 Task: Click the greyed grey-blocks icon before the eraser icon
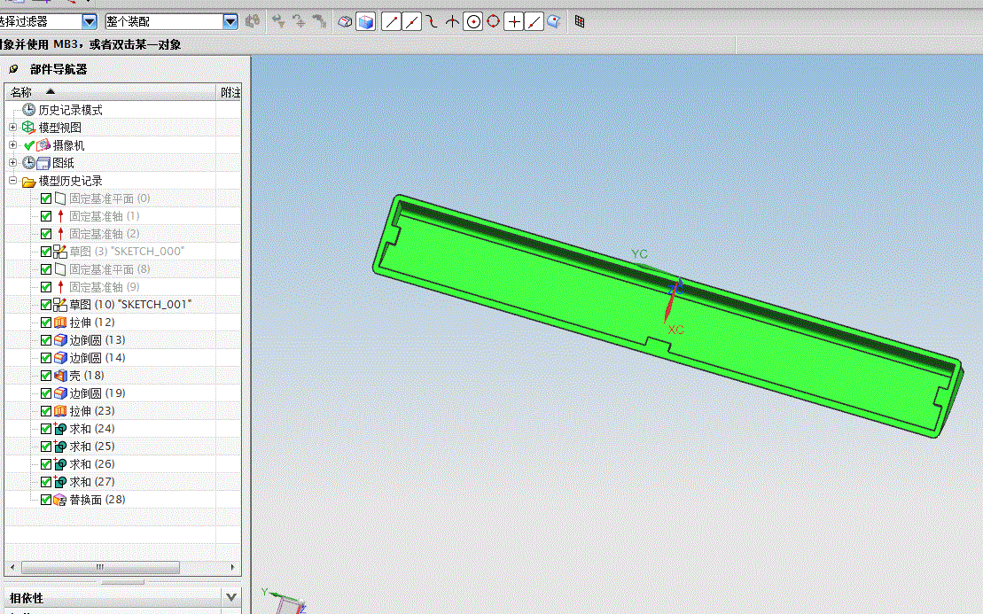(320, 22)
